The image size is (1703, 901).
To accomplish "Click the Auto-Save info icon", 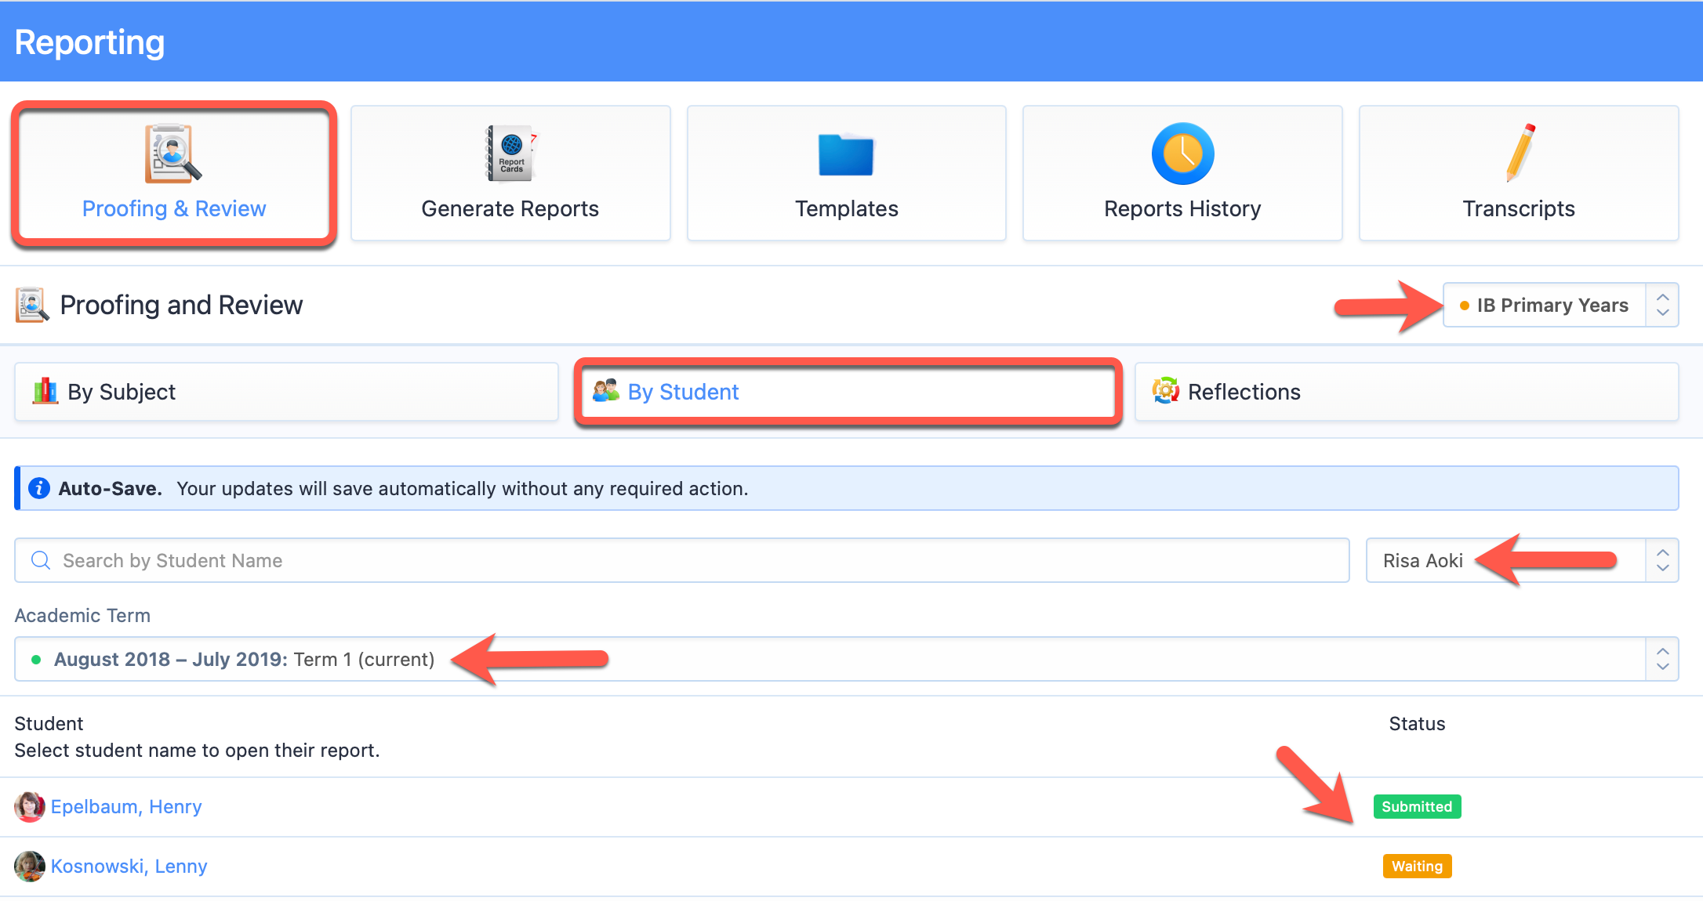I will pos(39,488).
